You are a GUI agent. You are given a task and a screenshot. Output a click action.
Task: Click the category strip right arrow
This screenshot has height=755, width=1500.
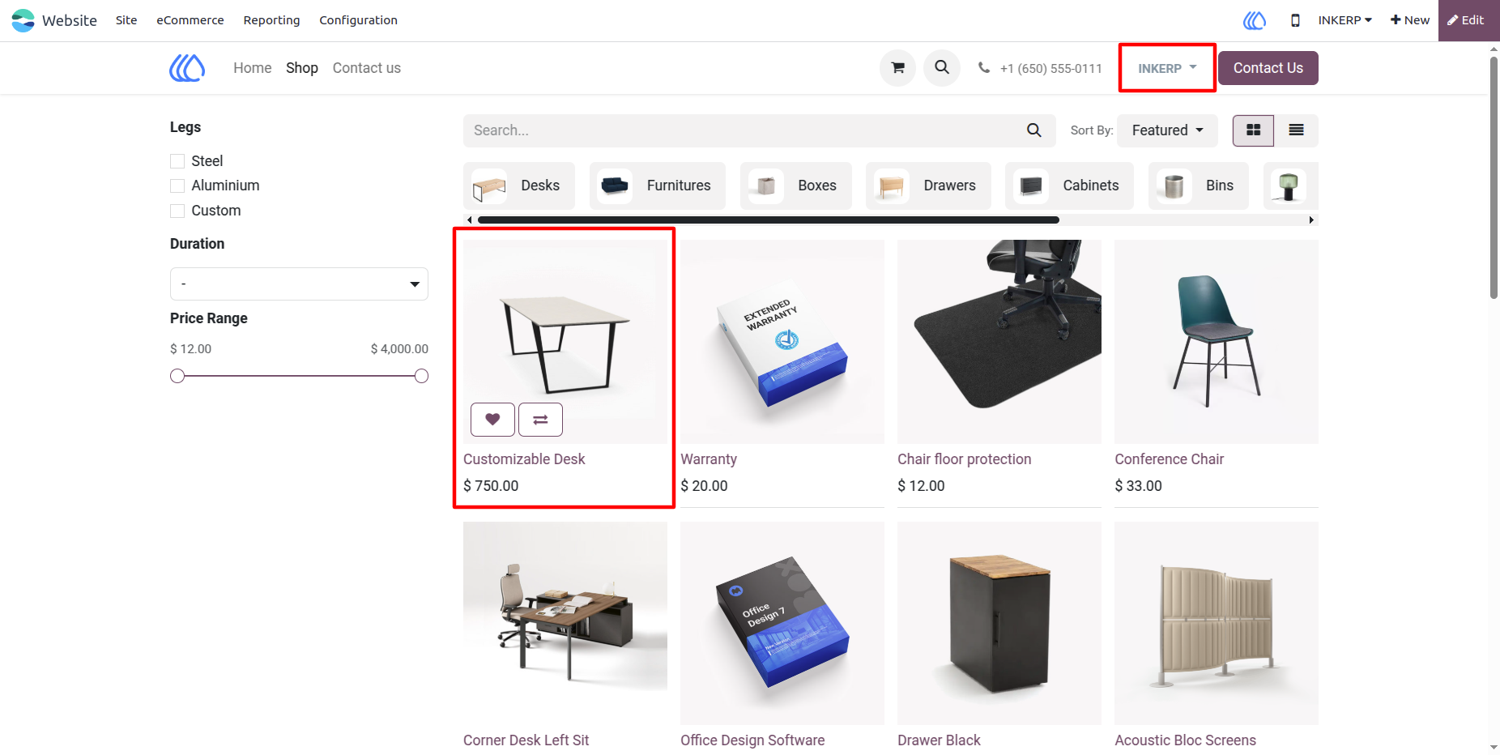[x=1311, y=220]
